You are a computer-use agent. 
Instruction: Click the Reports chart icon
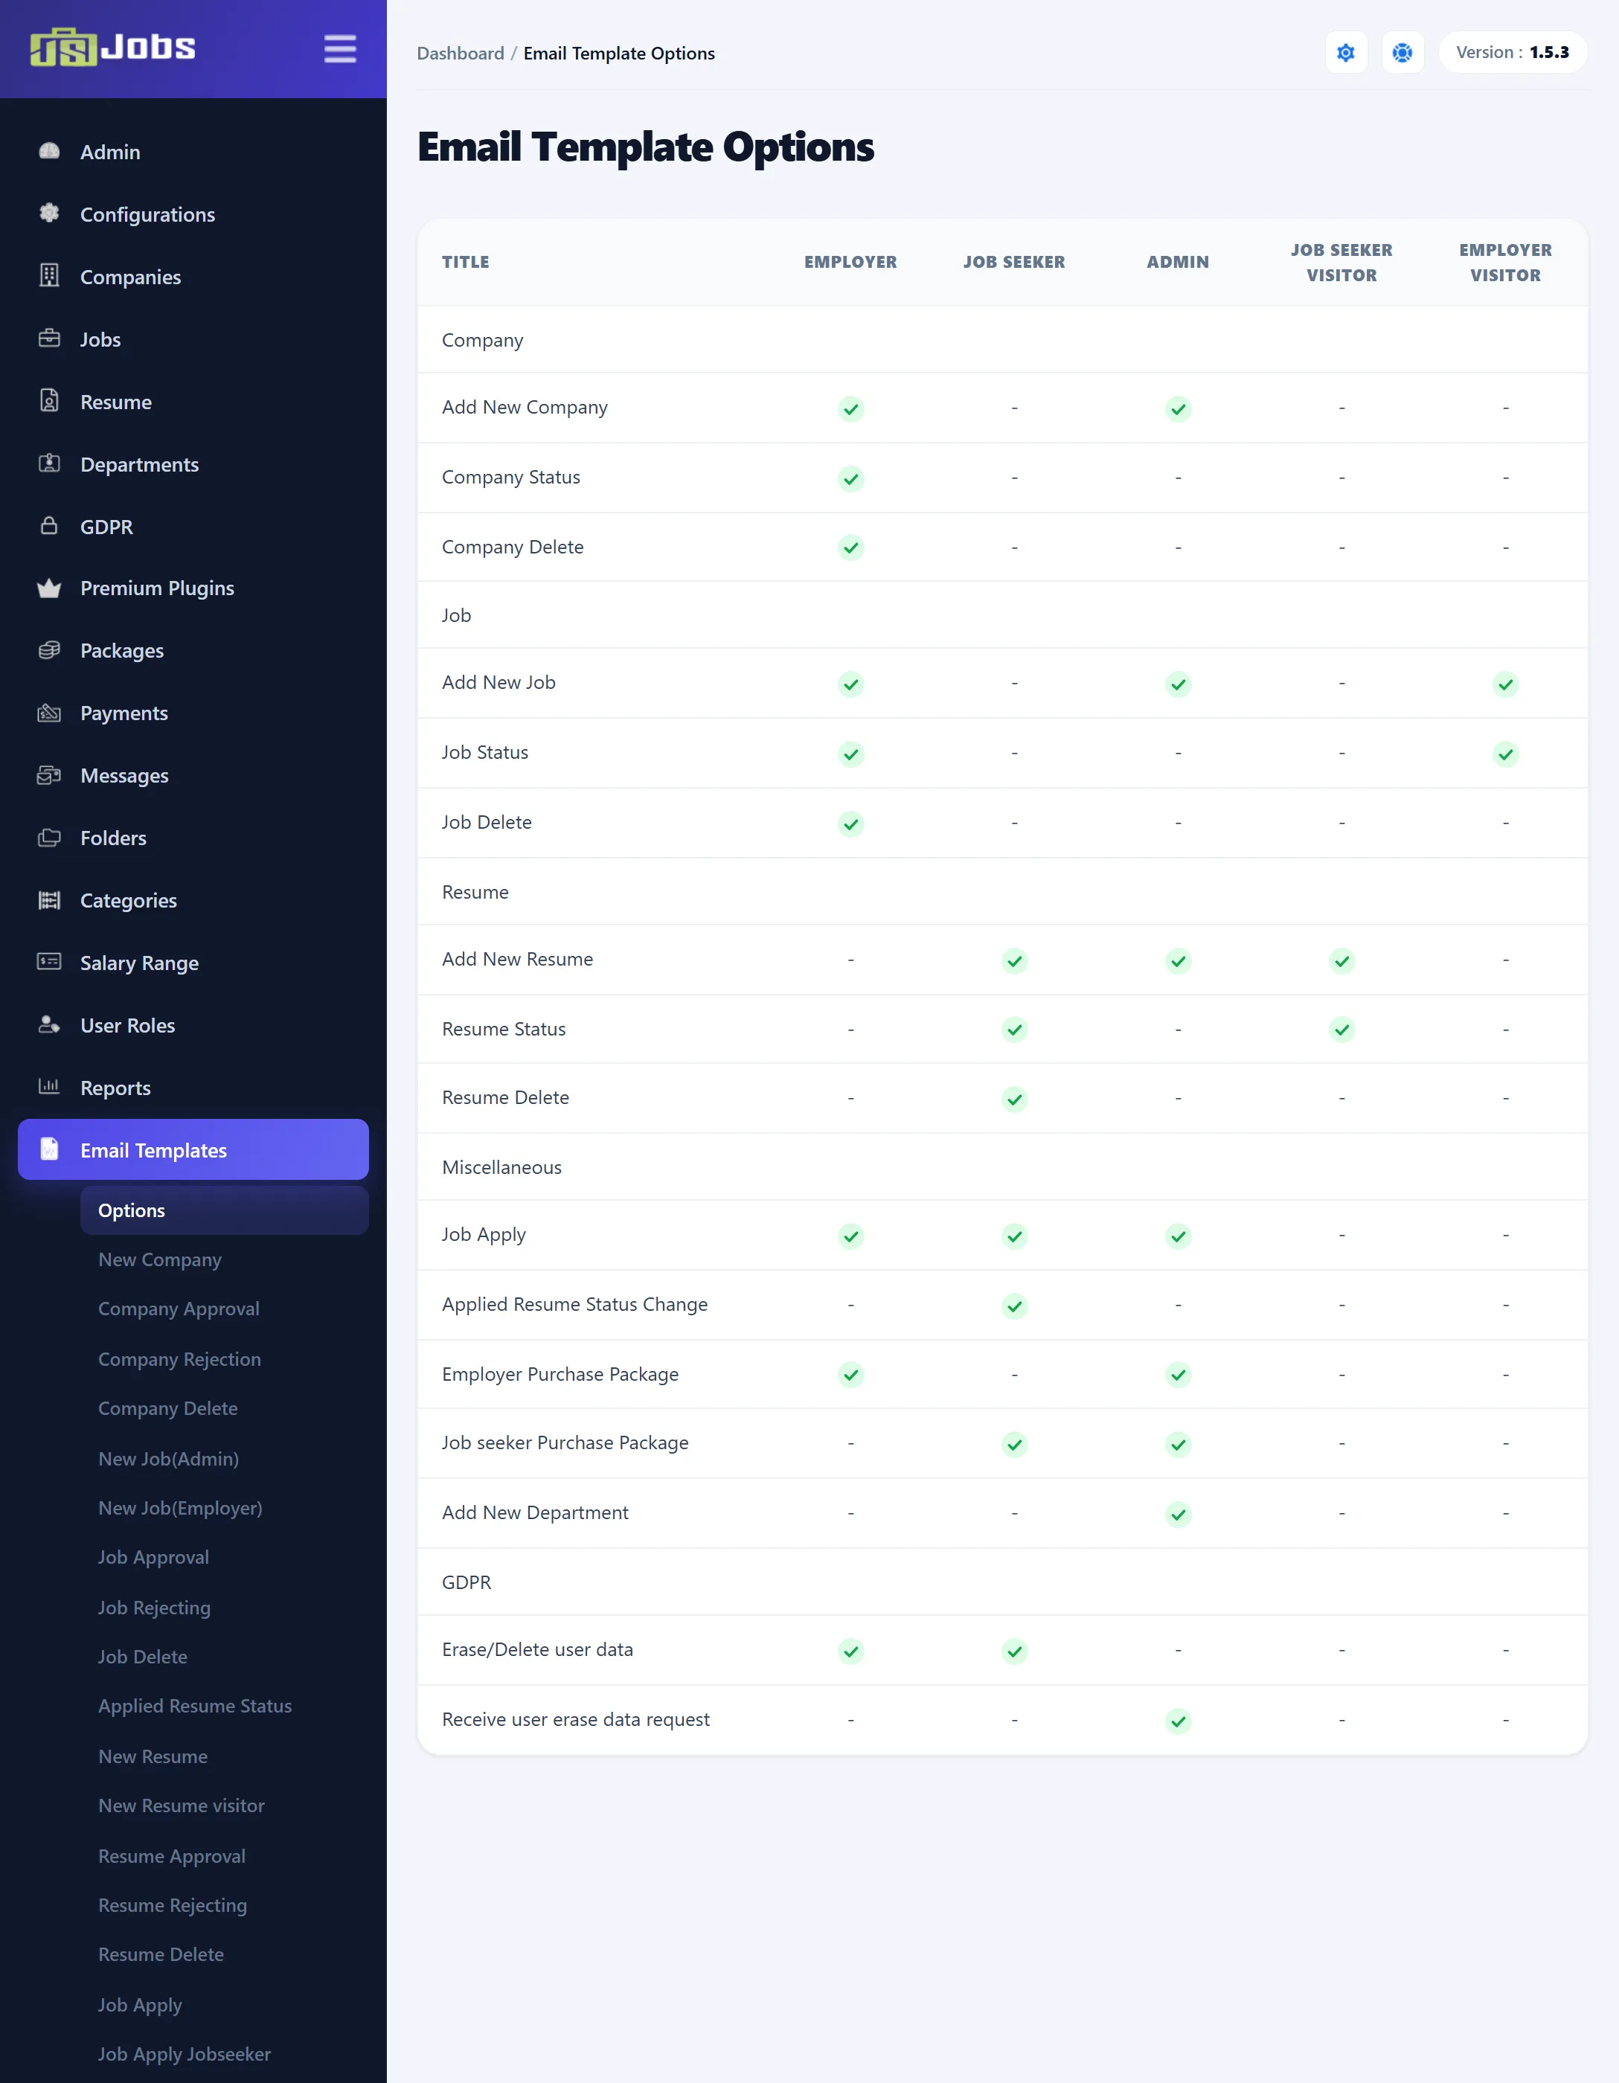click(x=48, y=1086)
